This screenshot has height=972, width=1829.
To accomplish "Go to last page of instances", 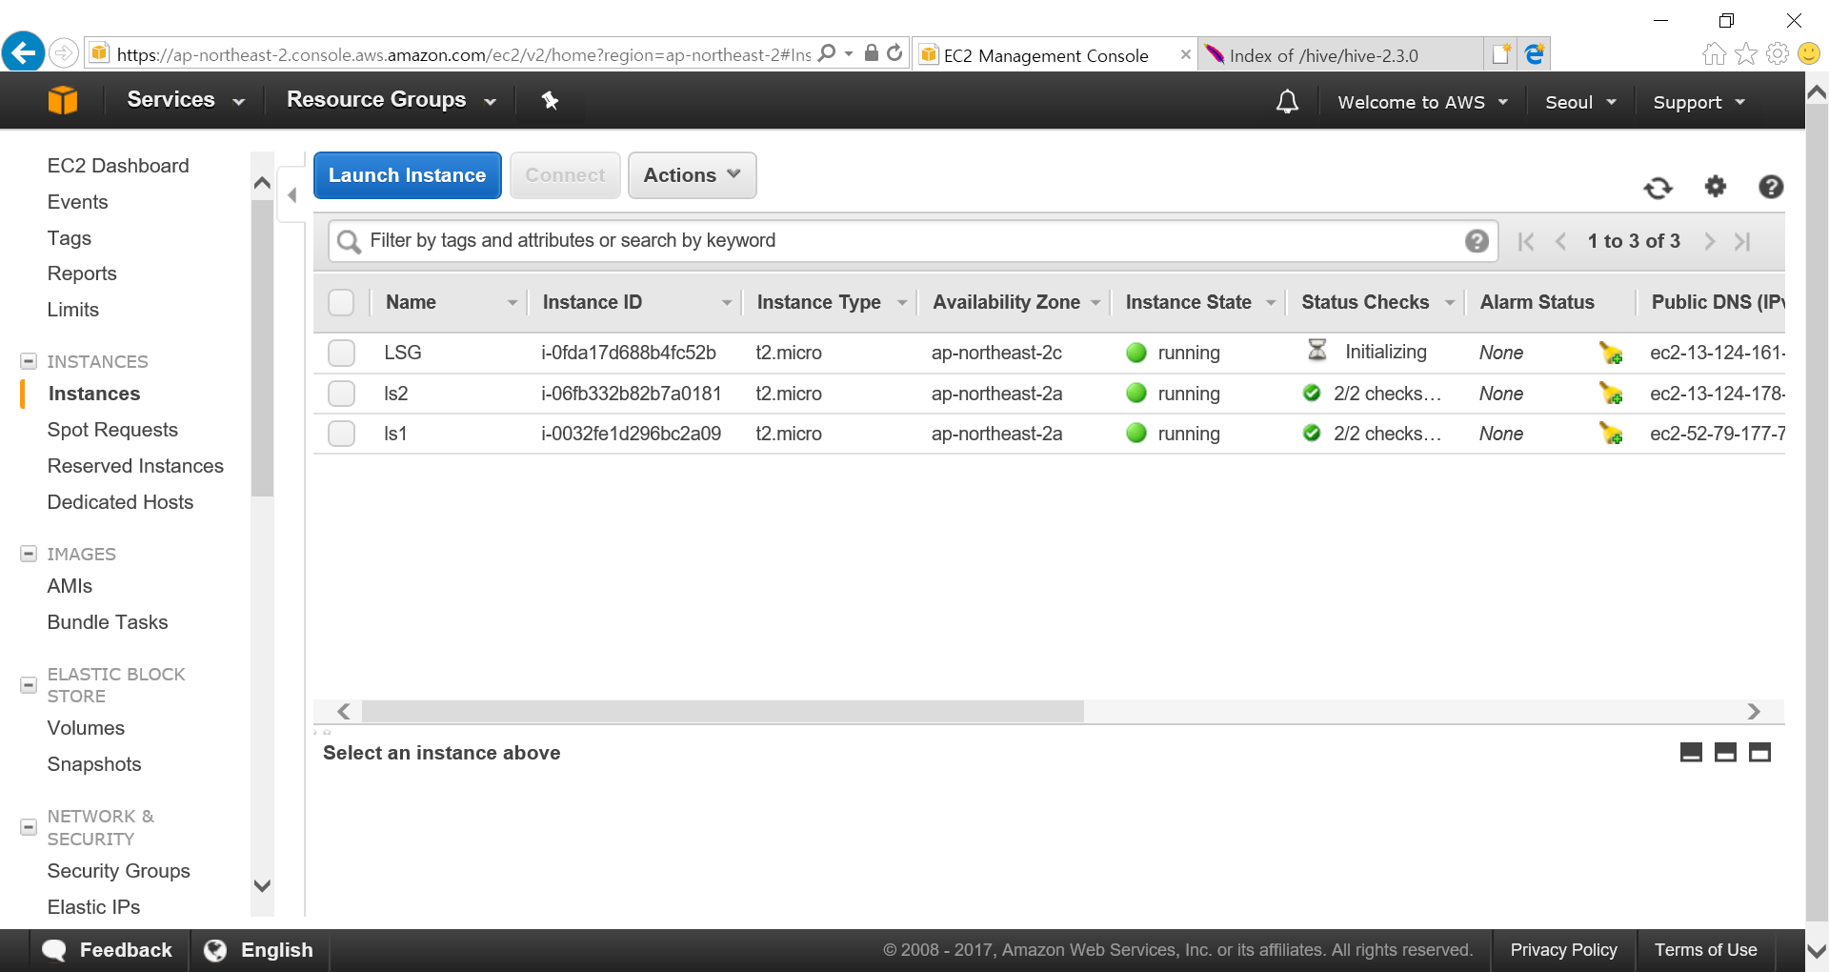I will 1742,242.
